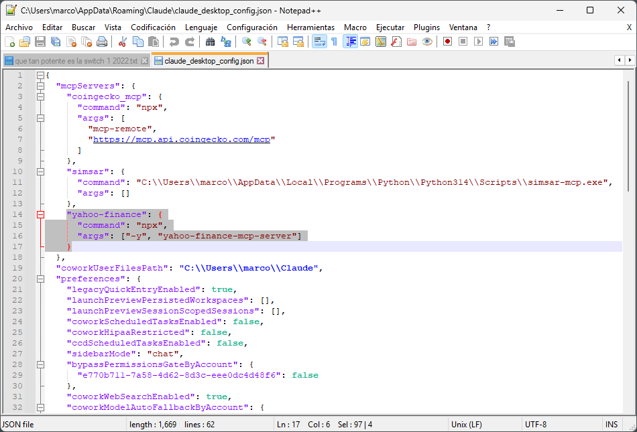This screenshot has height=432, width=637.
Task: Show the Document Map panel icon
Action: (x=381, y=42)
